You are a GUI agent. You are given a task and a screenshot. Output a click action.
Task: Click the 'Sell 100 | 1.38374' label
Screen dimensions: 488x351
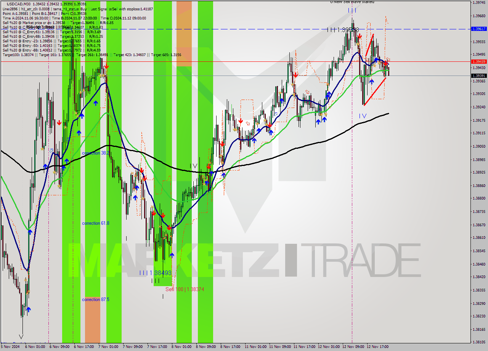click(185, 290)
